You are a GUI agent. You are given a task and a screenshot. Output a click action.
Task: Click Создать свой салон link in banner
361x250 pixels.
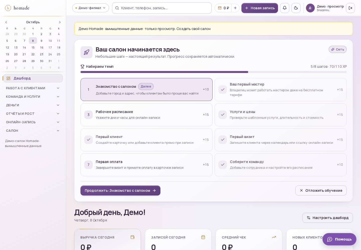[194, 29]
